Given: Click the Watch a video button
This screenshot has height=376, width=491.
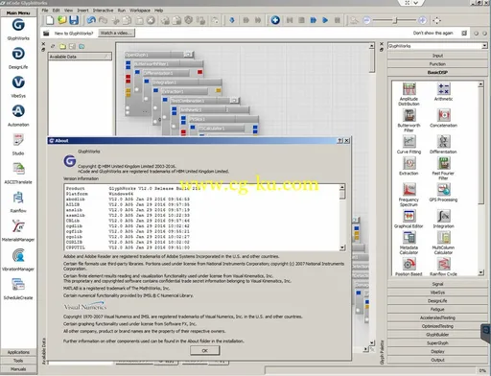Looking at the screenshot, I should coord(116,33).
